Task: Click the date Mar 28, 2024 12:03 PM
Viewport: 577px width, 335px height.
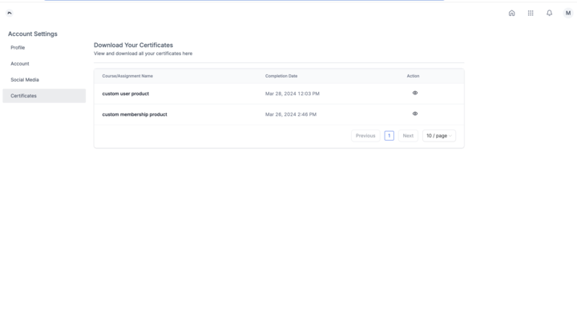Action: point(293,94)
